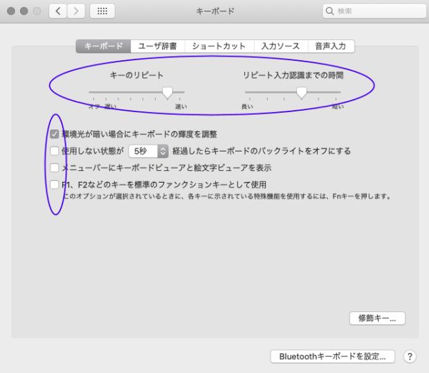Close the キーボード preferences window

pos(11,11)
